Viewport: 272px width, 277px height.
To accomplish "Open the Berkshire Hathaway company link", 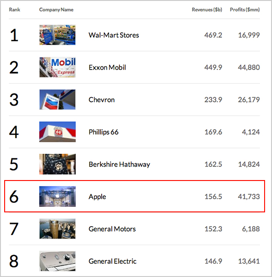I will pyautogui.click(x=119, y=164).
